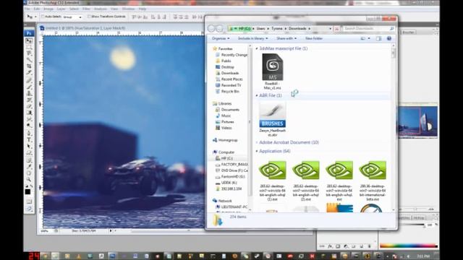Select the Path Selection tool
The image size is (463, 260).
coord(29,146)
